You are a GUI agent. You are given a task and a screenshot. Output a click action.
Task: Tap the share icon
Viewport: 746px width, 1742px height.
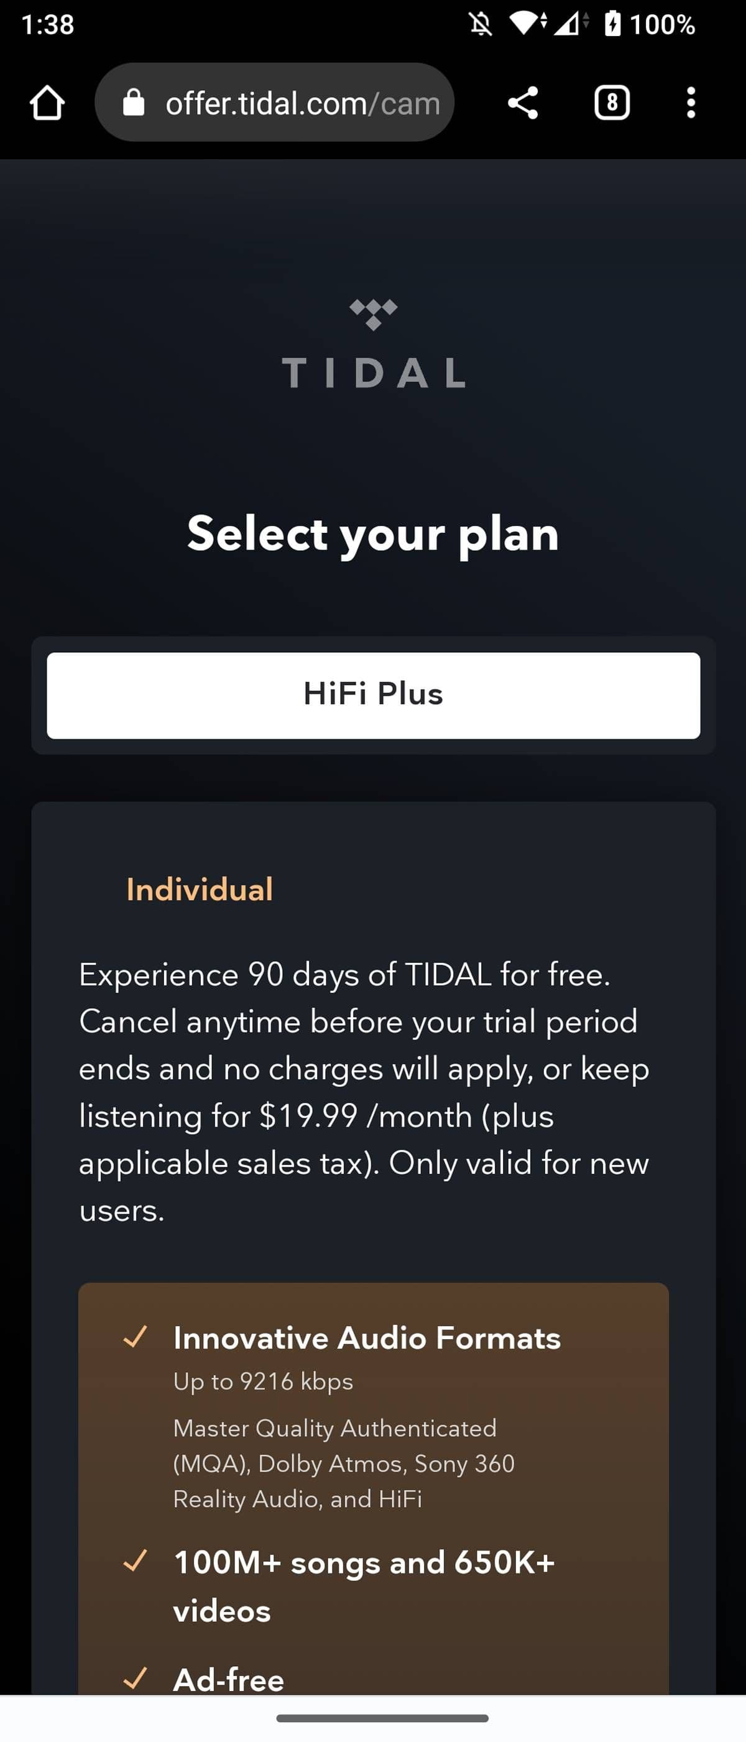pyautogui.click(x=523, y=103)
